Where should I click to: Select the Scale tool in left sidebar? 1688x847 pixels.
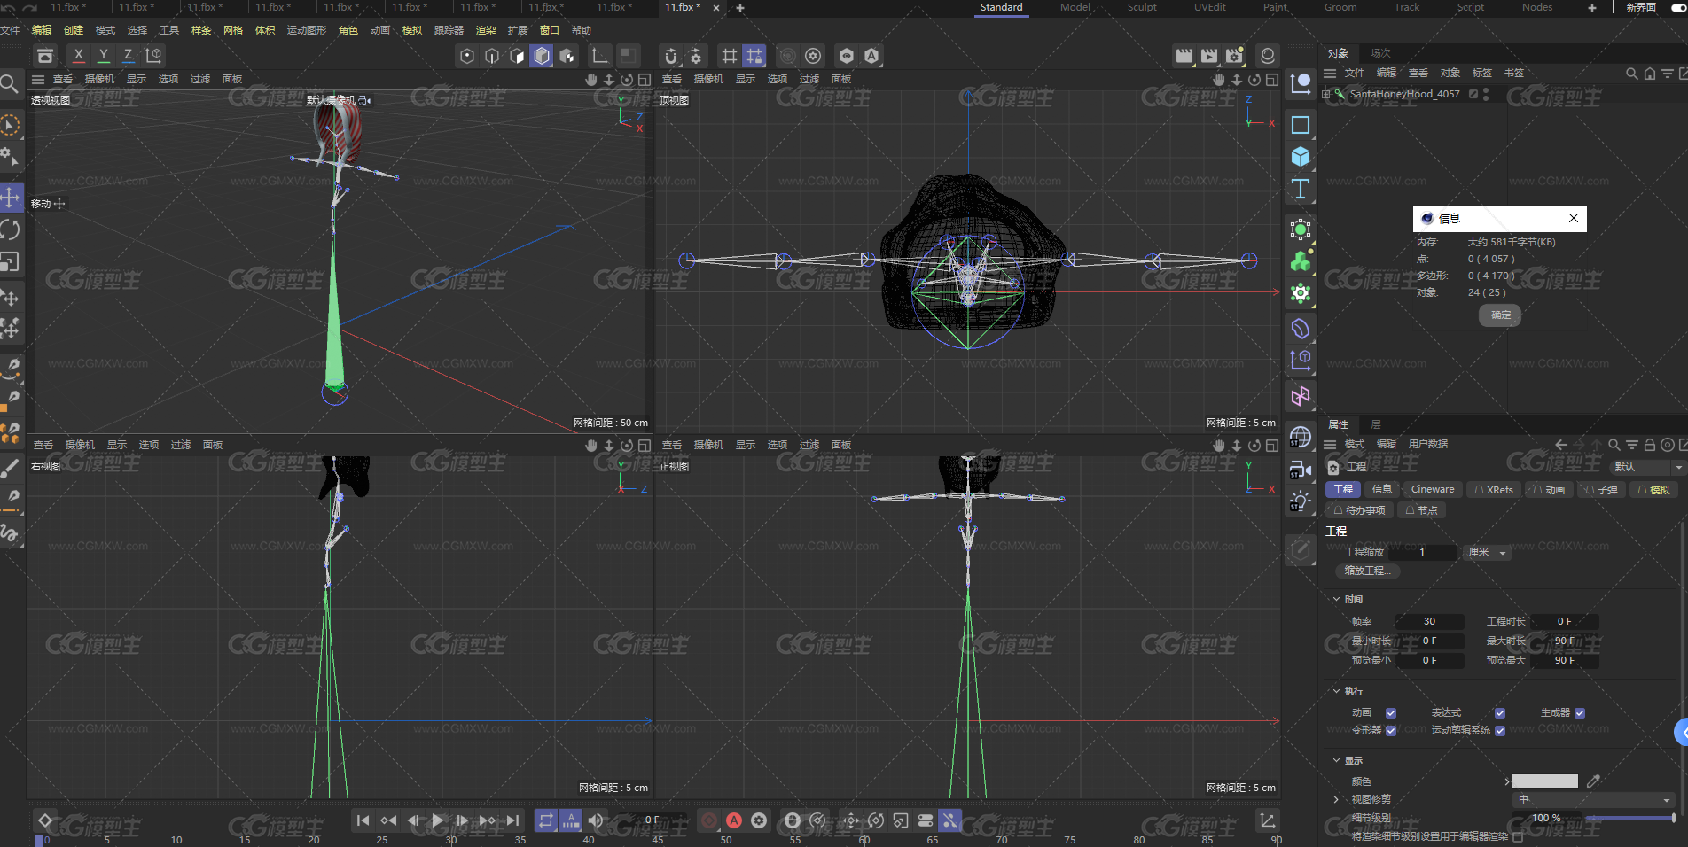11,262
